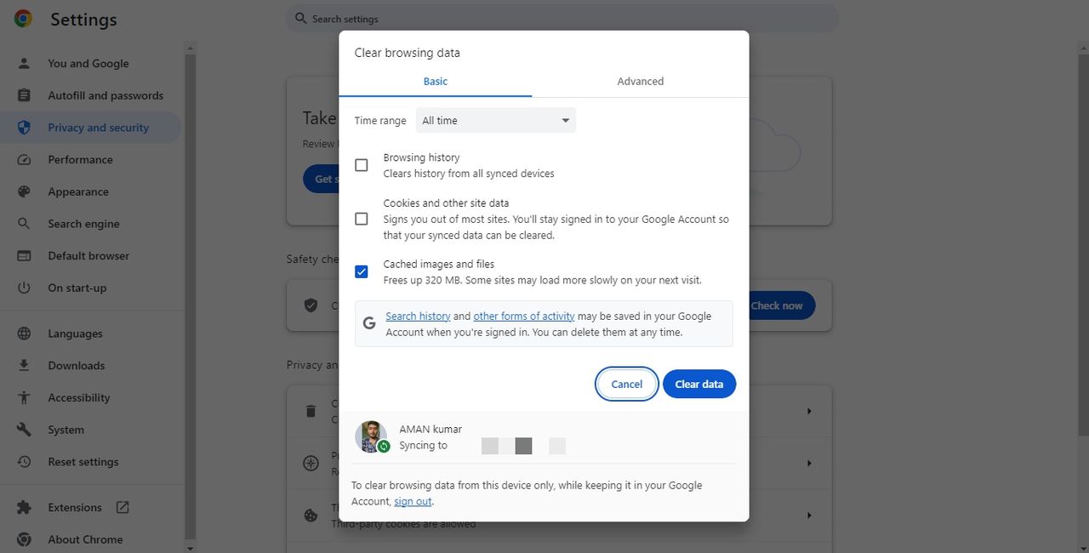The height and width of the screenshot is (553, 1089).
Task: Untick the Cached images and files checkbox
Action: pos(362,272)
